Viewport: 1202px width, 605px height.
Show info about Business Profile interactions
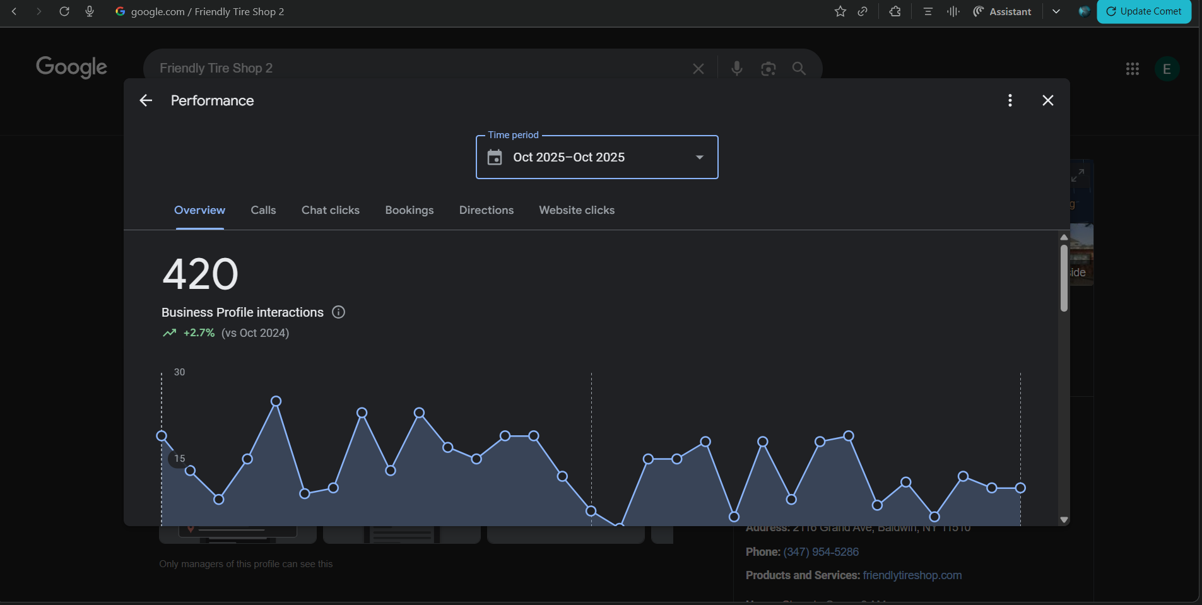pyautogui.click(x=339, y=312)
